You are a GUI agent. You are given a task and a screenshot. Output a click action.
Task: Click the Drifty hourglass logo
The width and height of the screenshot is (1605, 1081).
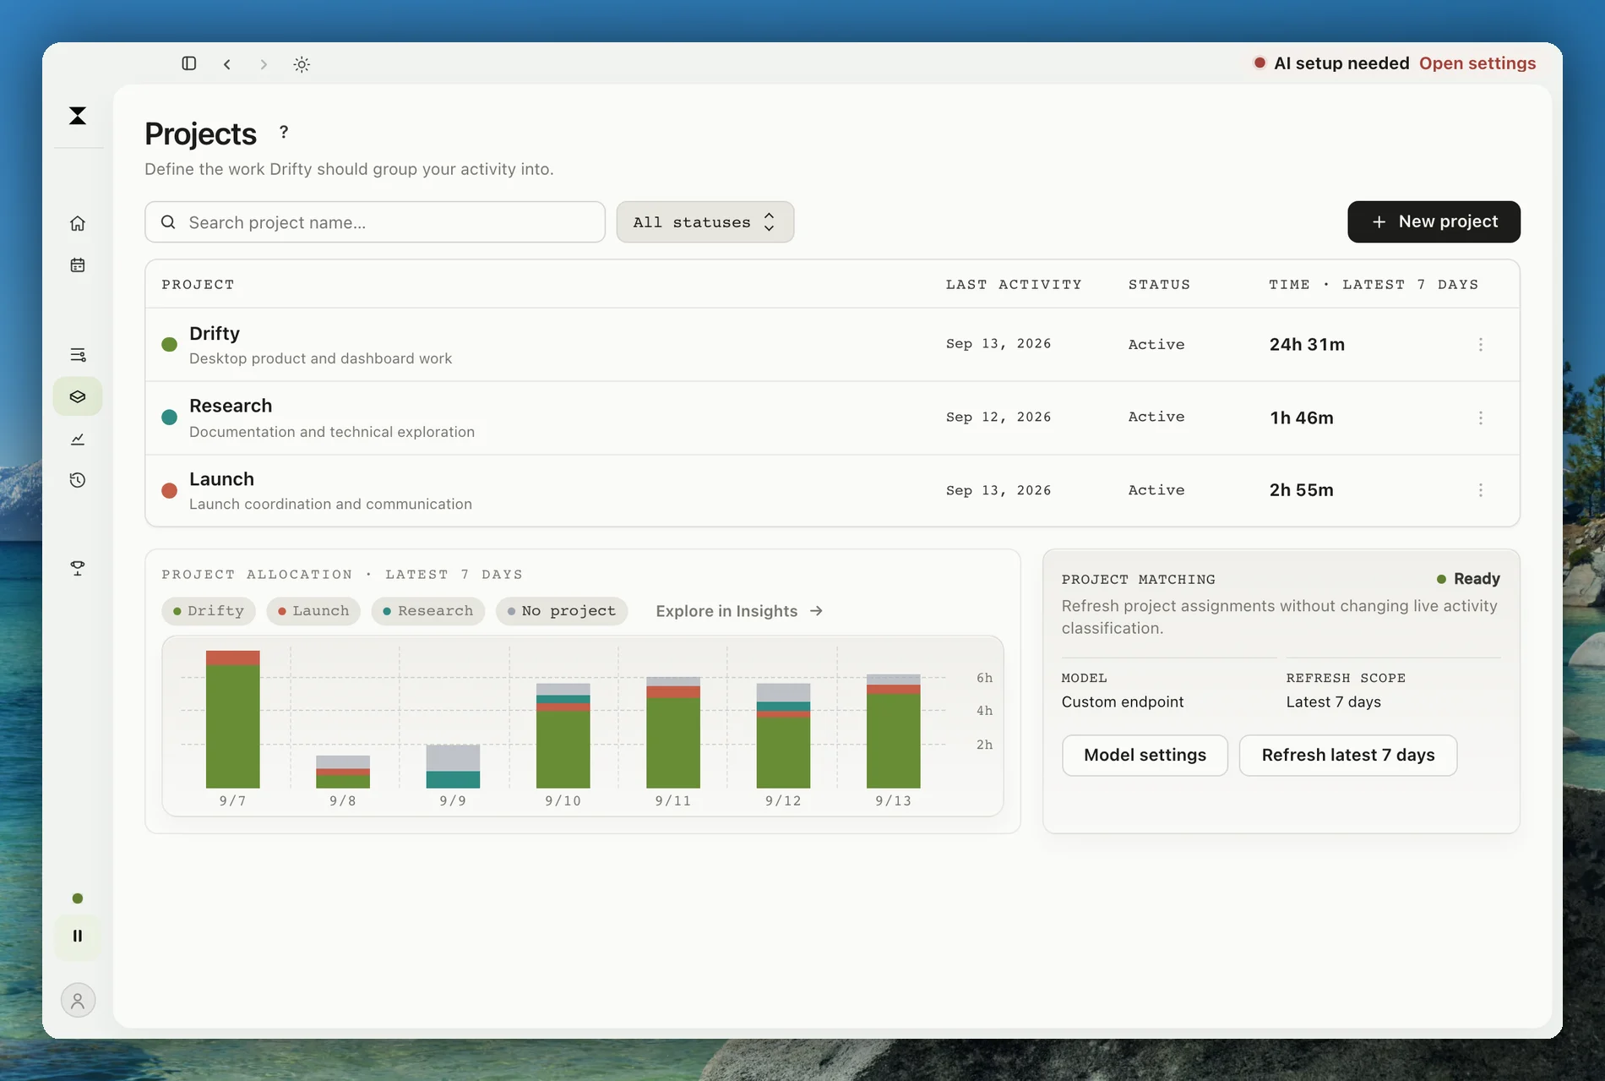[78, 116]
